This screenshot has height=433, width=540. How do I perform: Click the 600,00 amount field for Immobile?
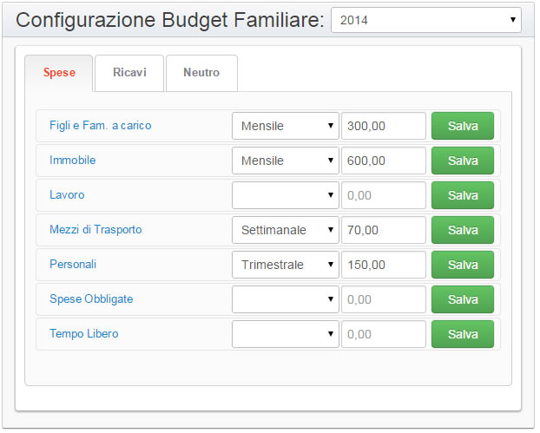[384, 161]
